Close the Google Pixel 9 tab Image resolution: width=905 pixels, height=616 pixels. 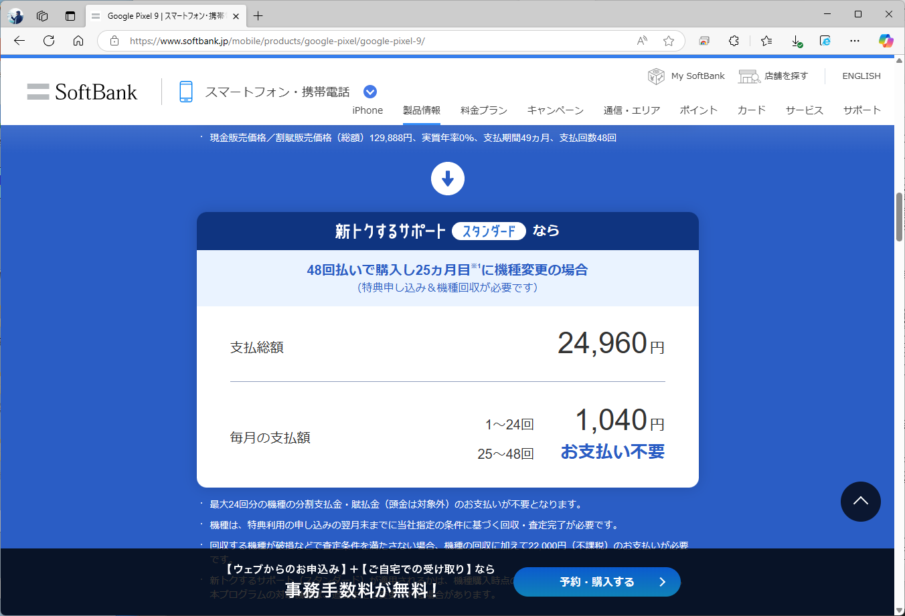click(236, 16)
